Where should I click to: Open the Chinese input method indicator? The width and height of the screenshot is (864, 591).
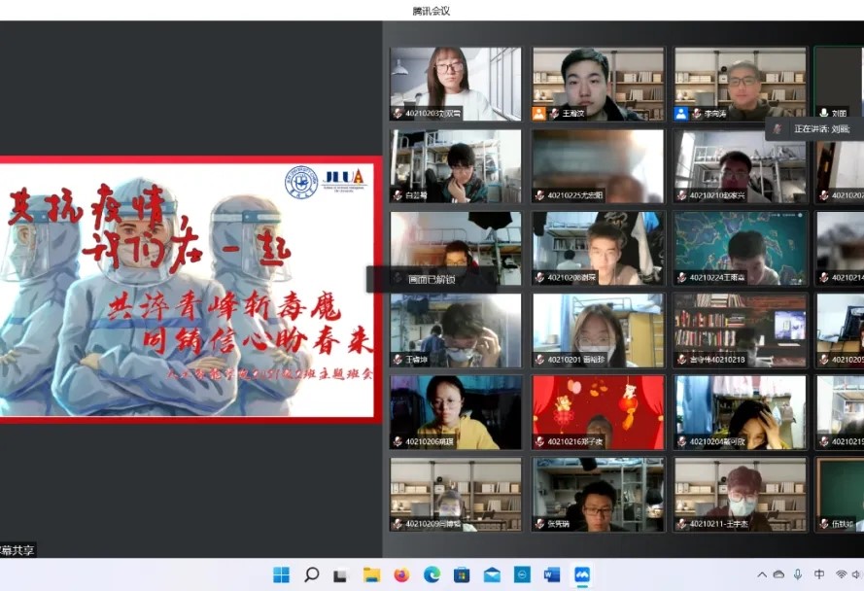click(819, 574)
